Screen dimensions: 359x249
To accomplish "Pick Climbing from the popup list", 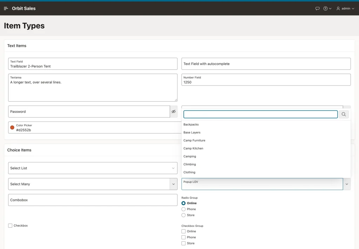I will tap(266, 164).
